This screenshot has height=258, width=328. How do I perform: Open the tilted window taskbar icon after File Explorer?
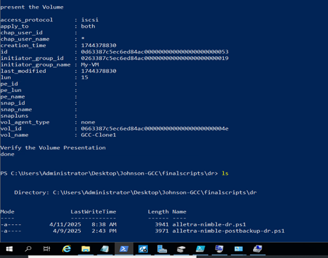(x=105, y=249)
